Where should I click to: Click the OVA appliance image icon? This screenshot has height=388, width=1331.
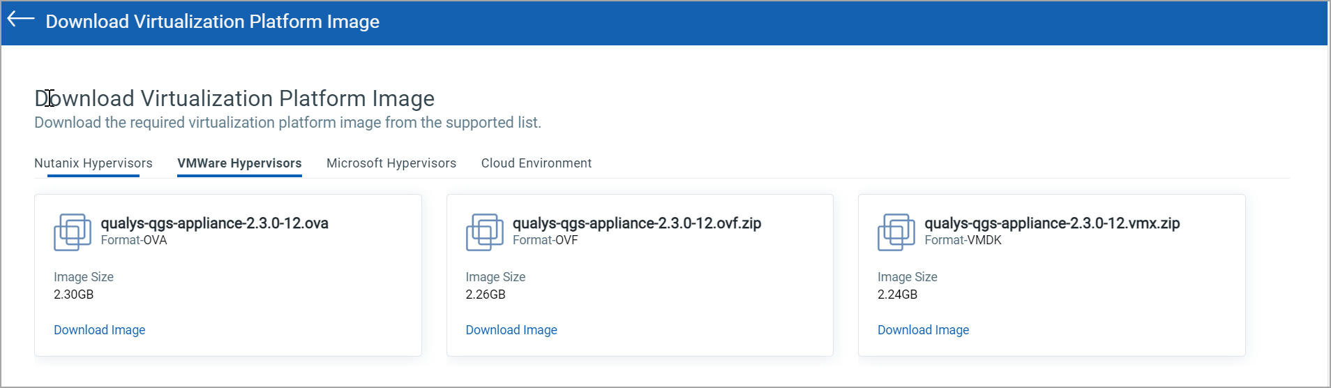[73, 232]
